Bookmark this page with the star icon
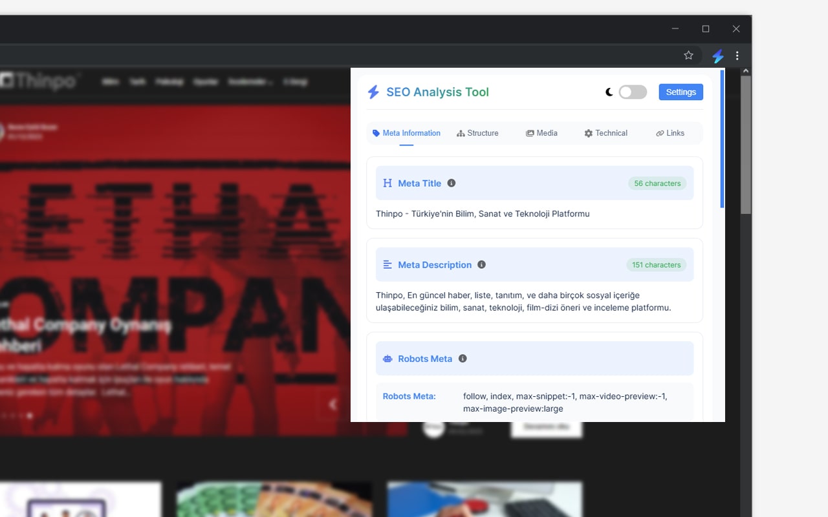The height and width of the screenshot is (517, 828). (x=688, y=56)
